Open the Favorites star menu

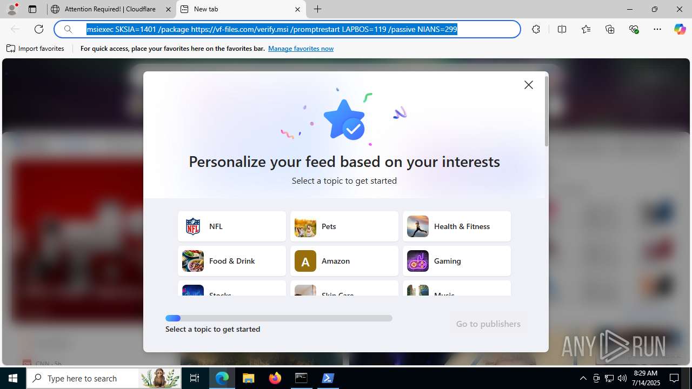[586, 29]
